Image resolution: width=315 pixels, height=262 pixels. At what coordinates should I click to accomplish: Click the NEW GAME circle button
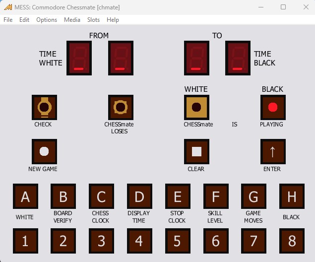pos(44,151)
